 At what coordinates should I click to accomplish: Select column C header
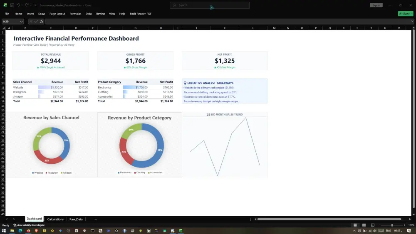click(50, 28)
